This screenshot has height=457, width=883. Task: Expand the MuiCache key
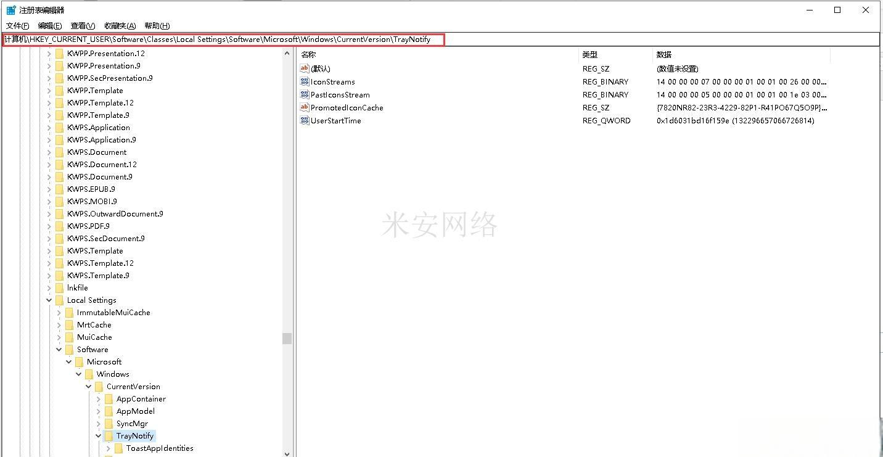pos(59,337)
